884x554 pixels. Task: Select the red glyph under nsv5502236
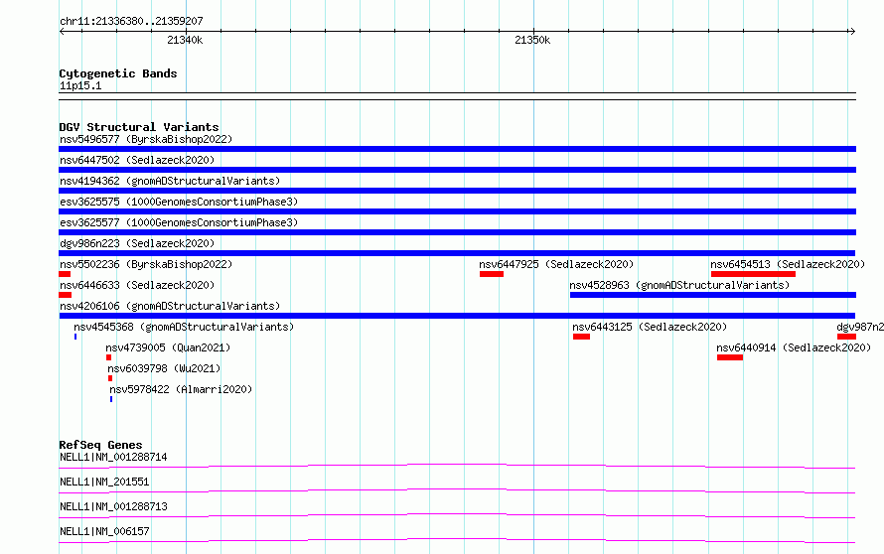pyautogui.click(x=65, y=274)
